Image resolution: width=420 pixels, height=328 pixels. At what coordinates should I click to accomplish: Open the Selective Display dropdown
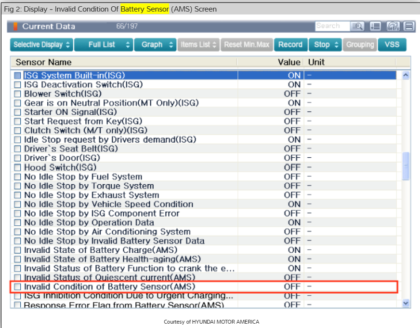41,44
